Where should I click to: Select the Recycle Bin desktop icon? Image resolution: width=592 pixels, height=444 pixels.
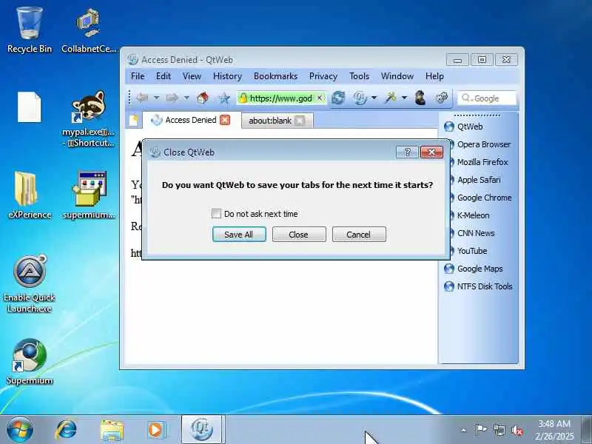[30, 30]
